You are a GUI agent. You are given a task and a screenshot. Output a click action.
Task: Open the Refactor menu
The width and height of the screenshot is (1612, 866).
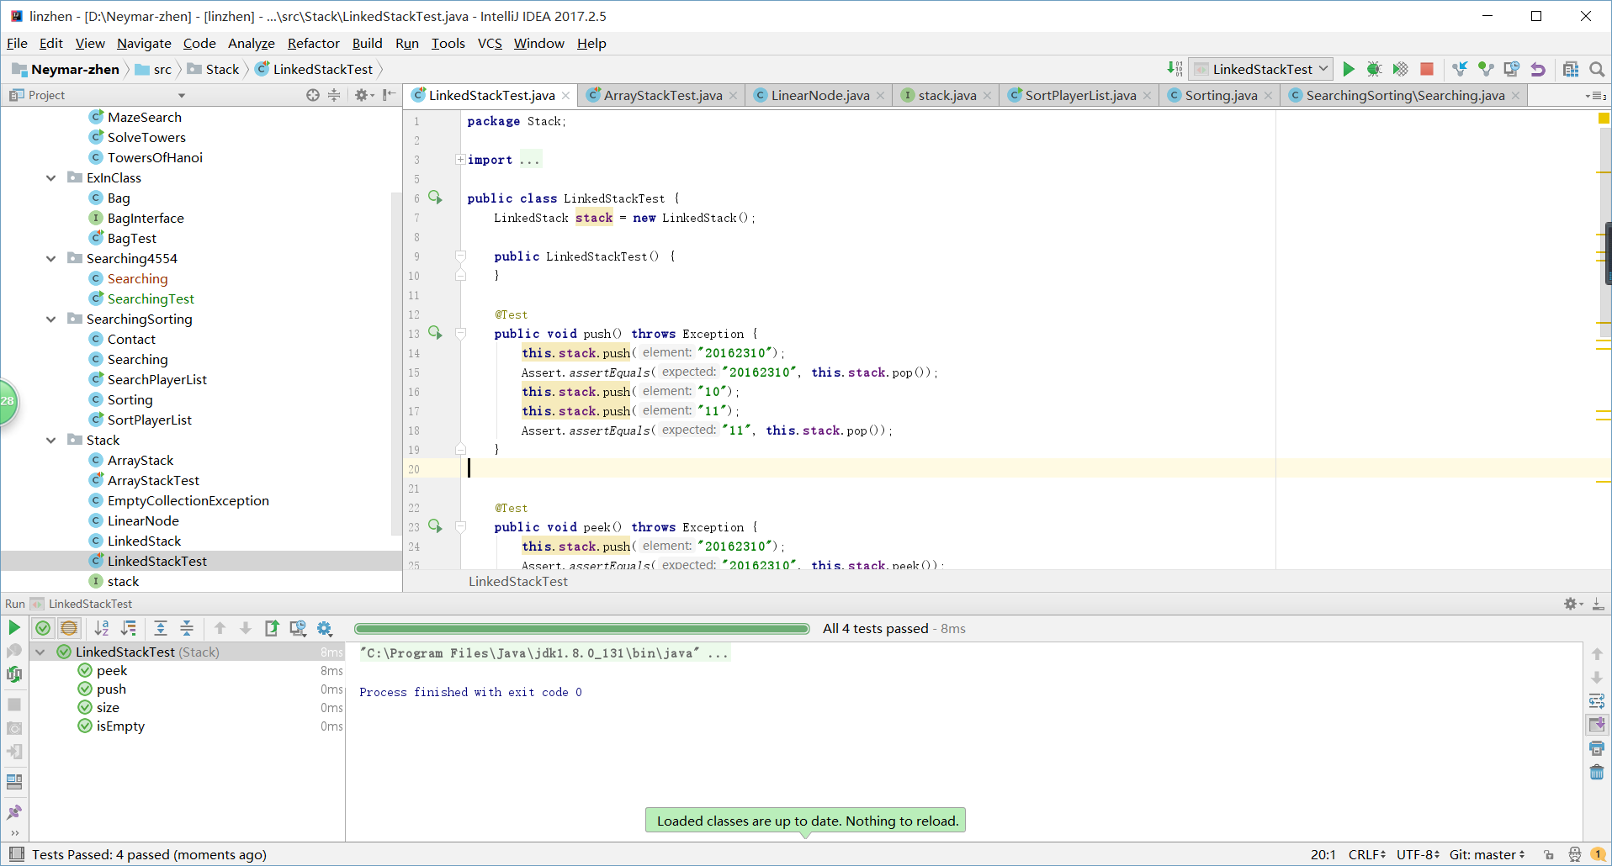313,43
